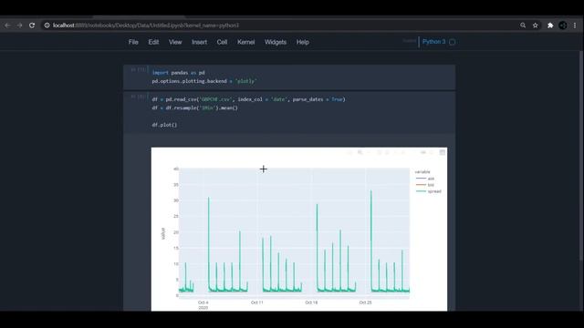Screen dimensions: 584x328
Task: Open the Cell menu
Action: [222, 42]
